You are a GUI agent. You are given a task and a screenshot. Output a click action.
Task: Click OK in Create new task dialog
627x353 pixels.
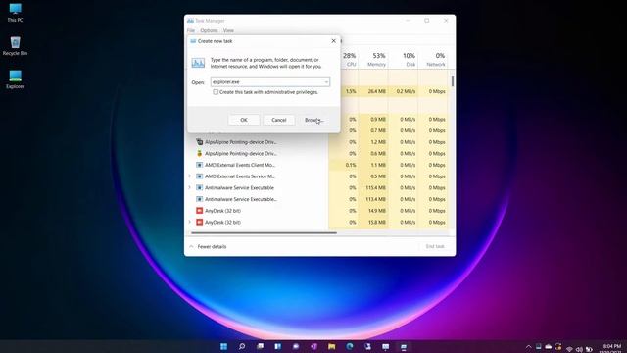point(244,120)
